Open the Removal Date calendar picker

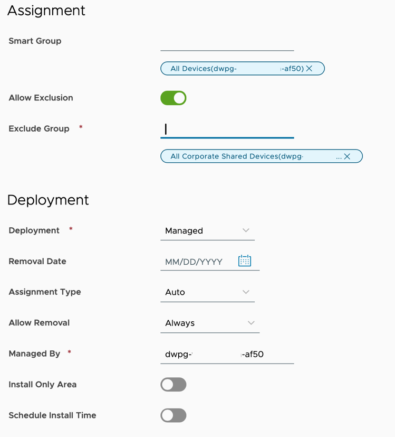pos(245,261)
